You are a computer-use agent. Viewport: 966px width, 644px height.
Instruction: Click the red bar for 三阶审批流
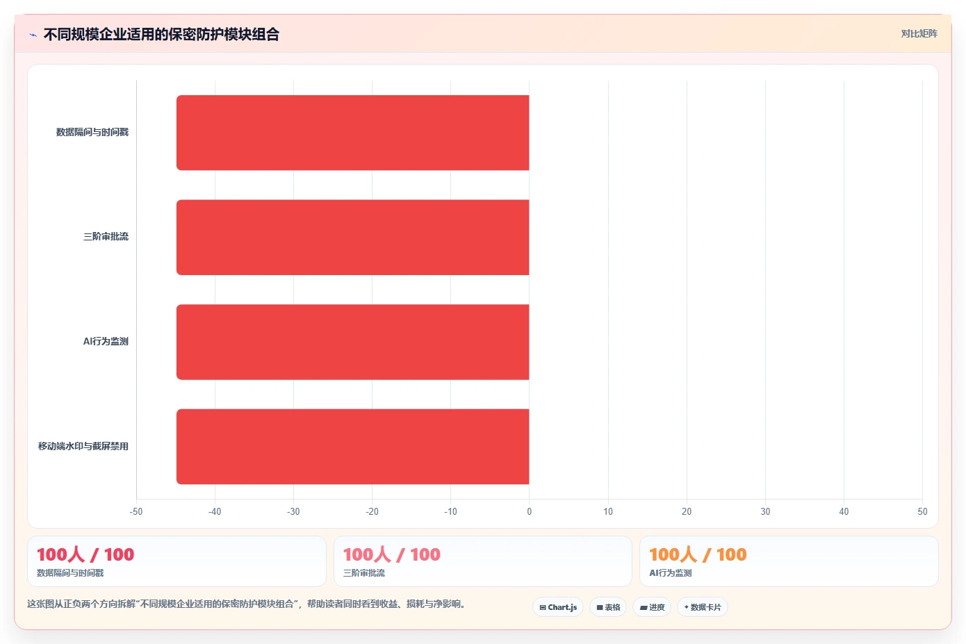point(353,238)
